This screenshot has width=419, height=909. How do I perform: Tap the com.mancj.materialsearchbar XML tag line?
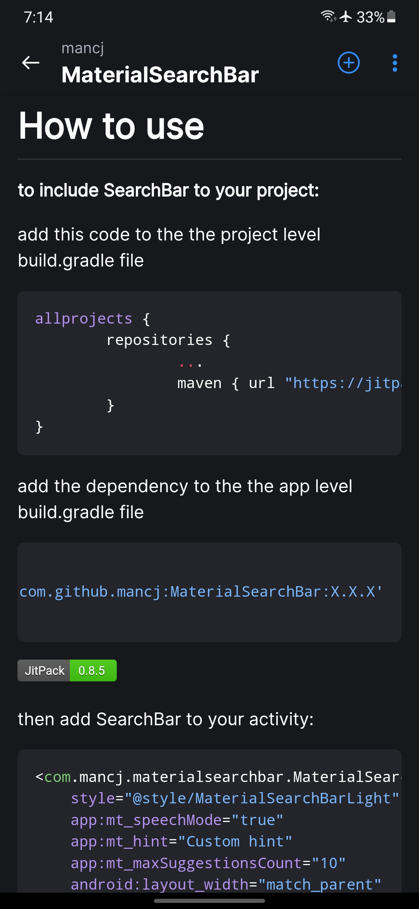click(x=218, y=777)
